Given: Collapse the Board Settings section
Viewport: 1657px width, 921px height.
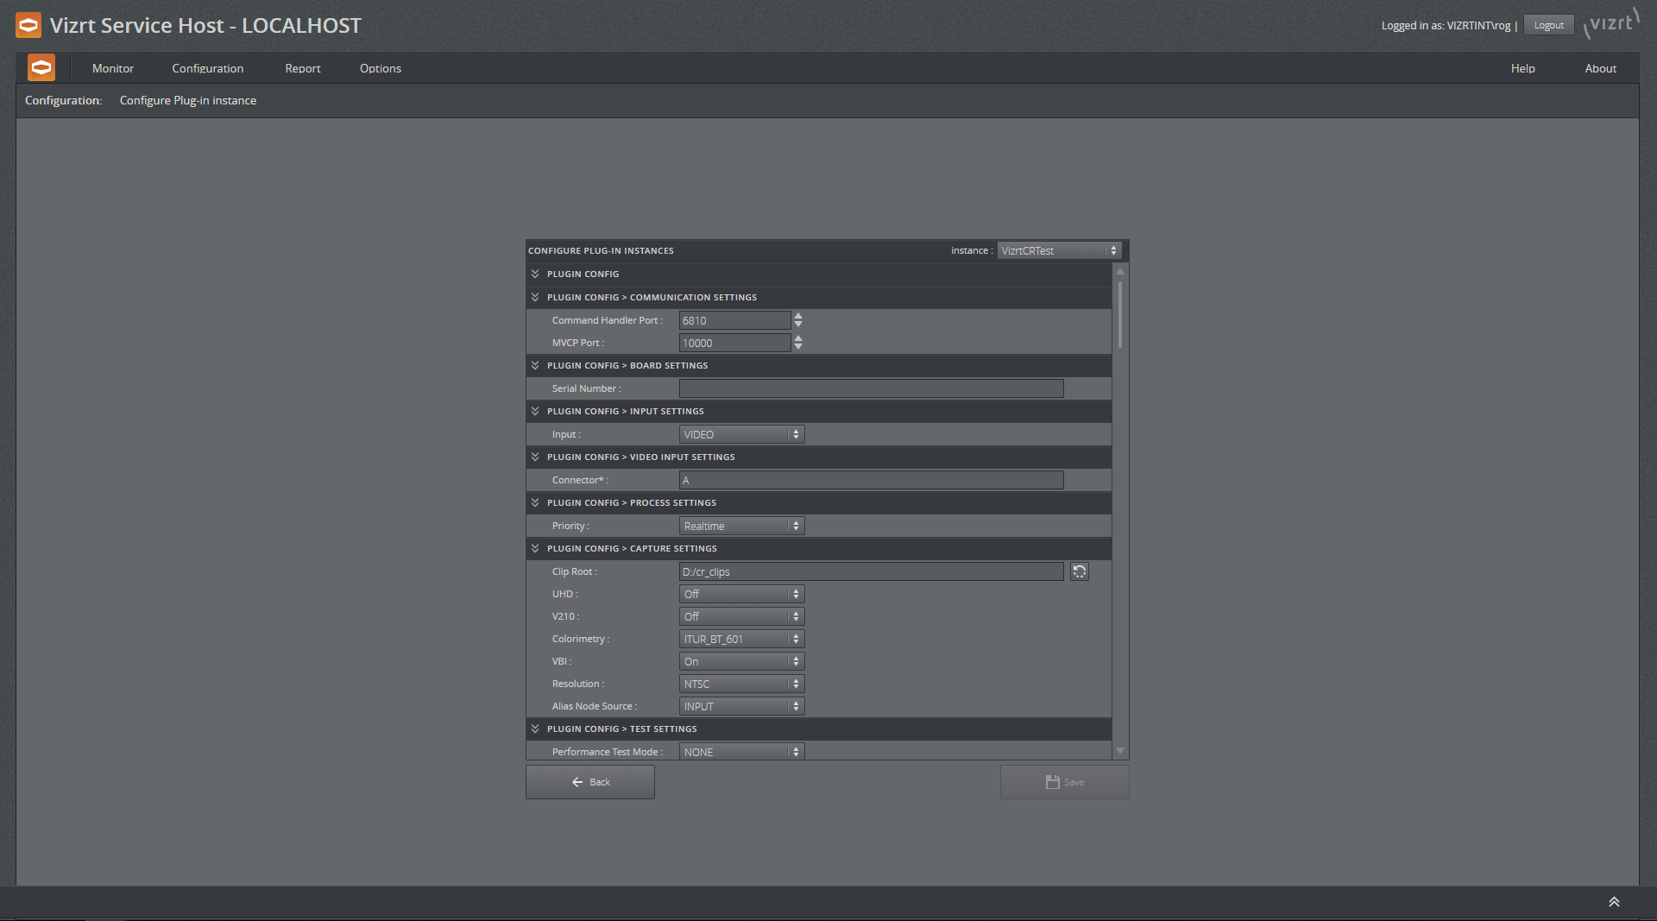Looking at the screenshot, I should [535, 365].
